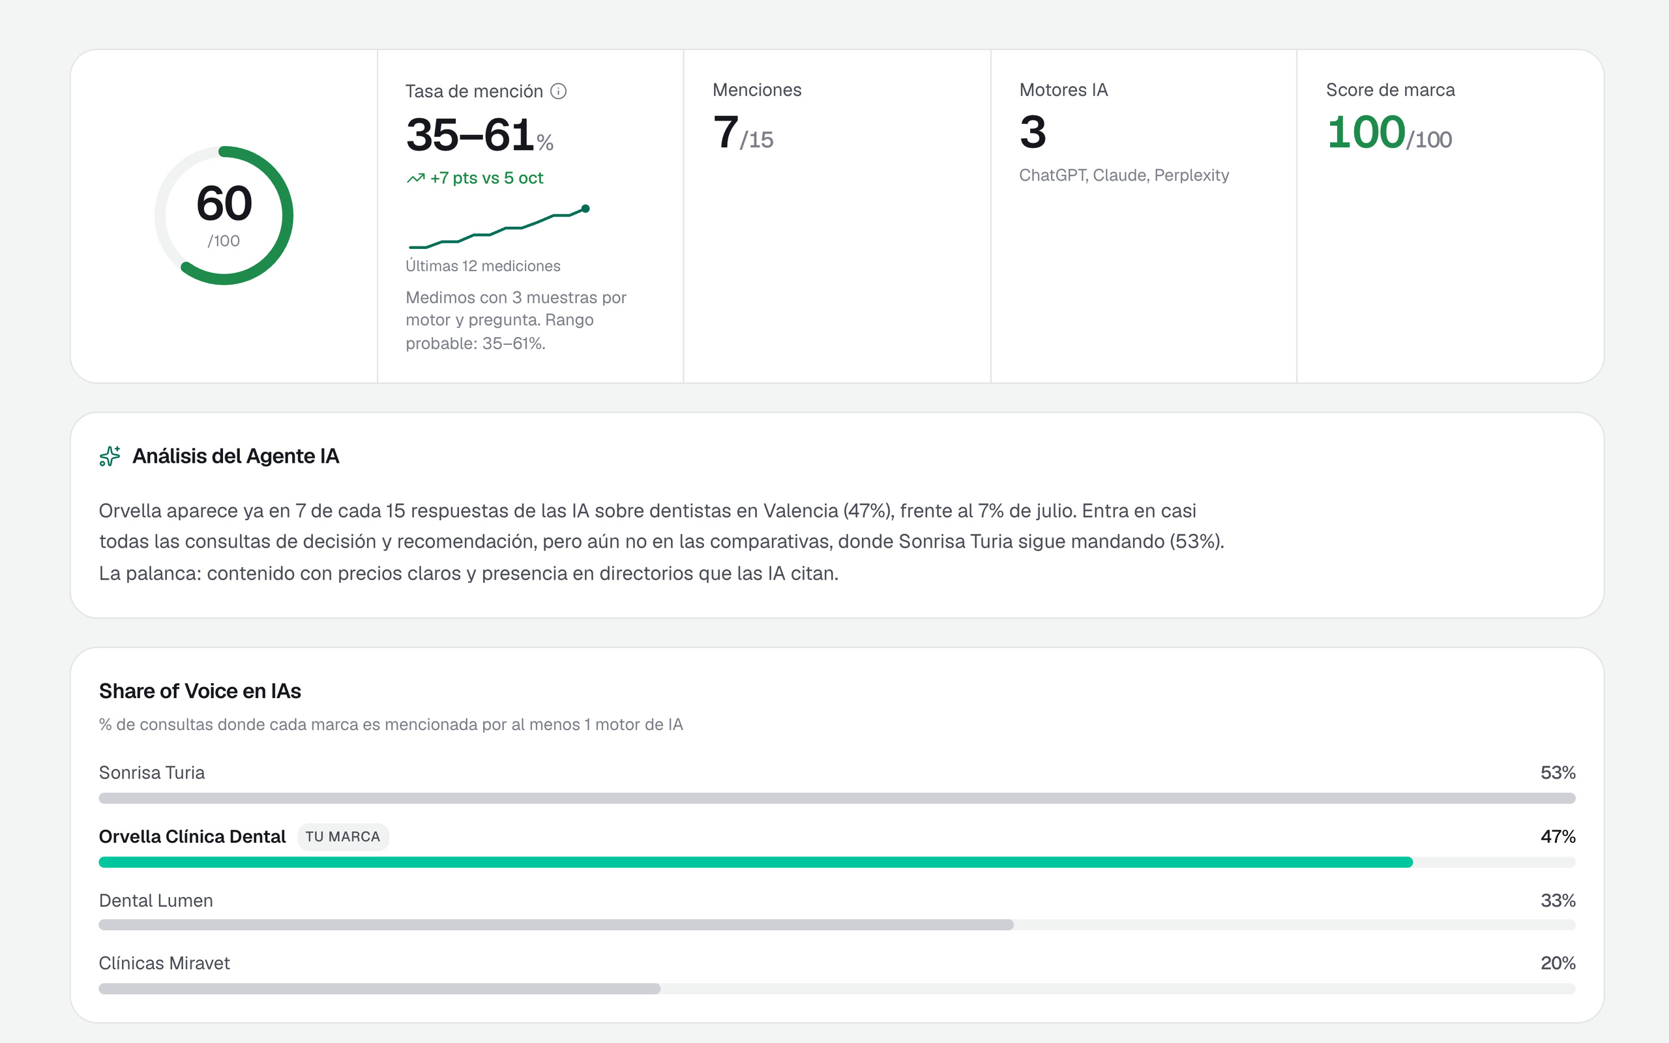Image resolution: width=1669 pixels, height=1043 pixels.
Task: Click the Dental Lumen 33% bar
Action: 556,925
